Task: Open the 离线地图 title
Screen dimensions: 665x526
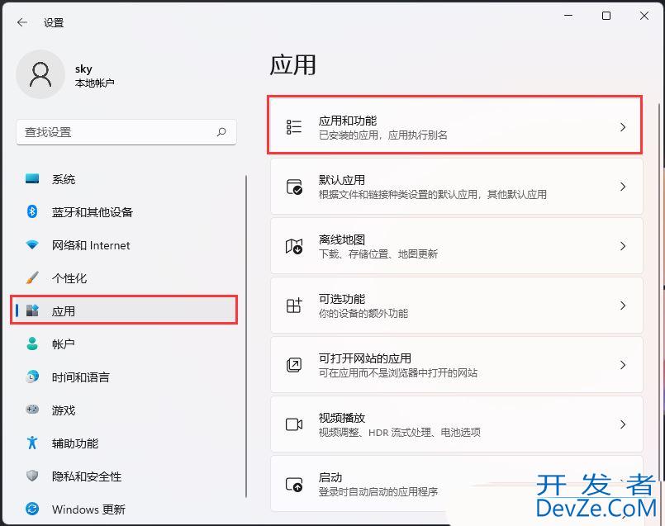Action: (x=341, y=239)
